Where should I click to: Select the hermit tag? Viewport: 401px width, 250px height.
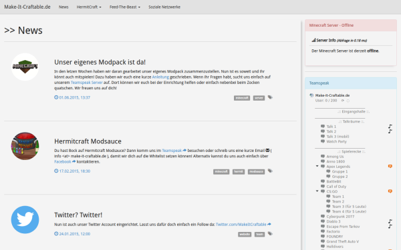click(x=239, y=172)
